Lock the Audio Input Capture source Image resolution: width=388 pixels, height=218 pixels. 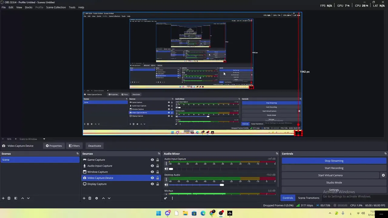click(x=157, y=166)
